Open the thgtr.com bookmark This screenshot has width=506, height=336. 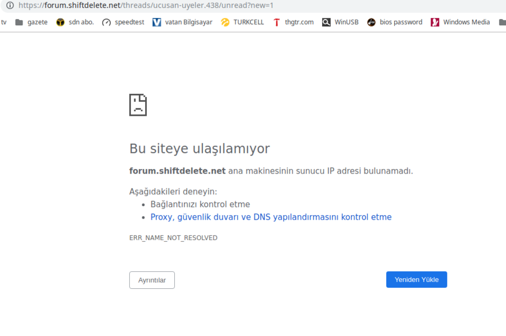(293, 22)
